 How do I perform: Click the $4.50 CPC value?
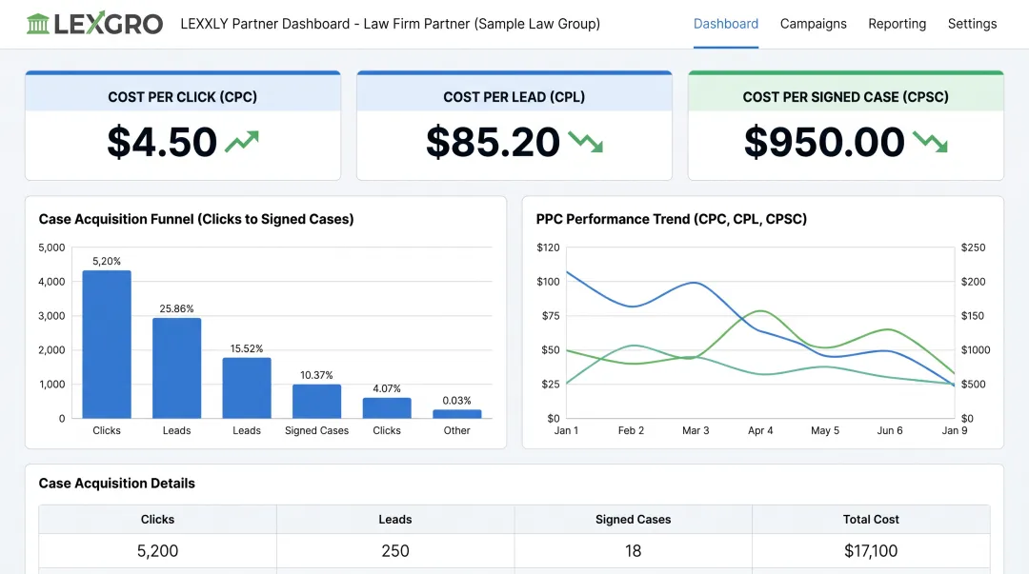(x=162, y=142)
